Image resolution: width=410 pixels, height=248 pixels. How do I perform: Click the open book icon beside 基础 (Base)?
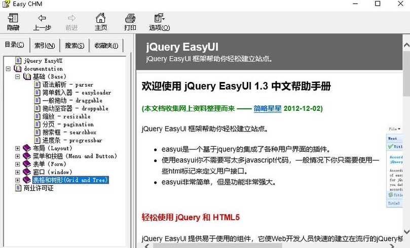pos(27,76)
